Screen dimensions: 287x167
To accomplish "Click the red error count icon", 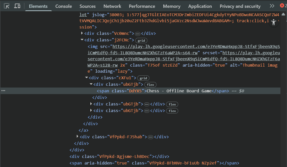I will [x=282, y=6].
